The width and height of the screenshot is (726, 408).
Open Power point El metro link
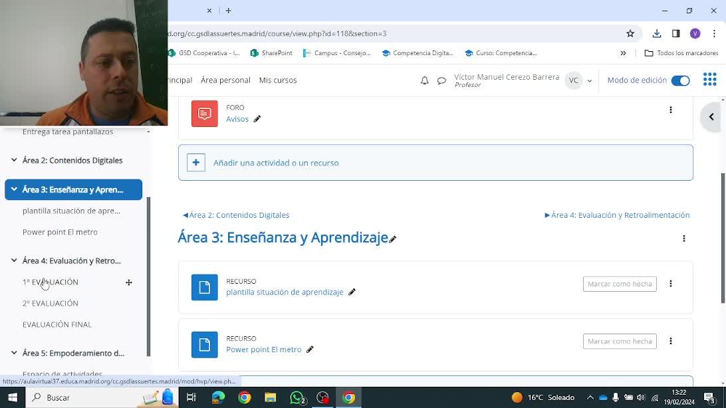click(263, 350)
